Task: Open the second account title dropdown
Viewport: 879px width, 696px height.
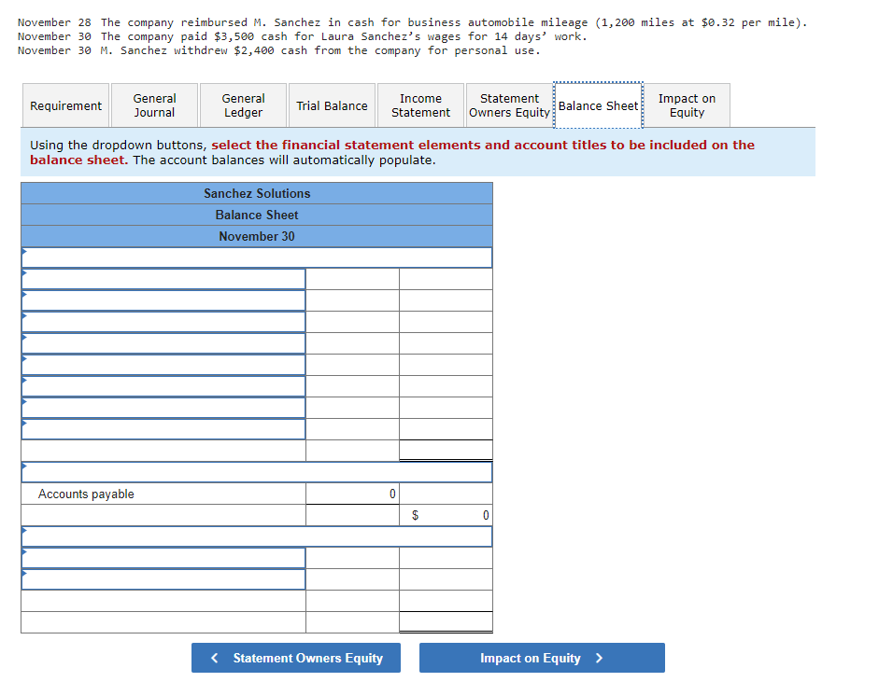Action: (163, 300)
